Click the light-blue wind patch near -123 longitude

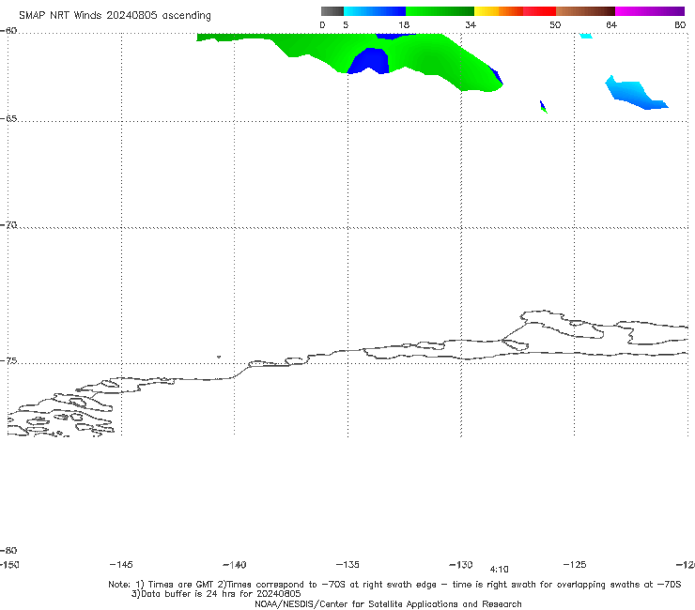(634, 94)
